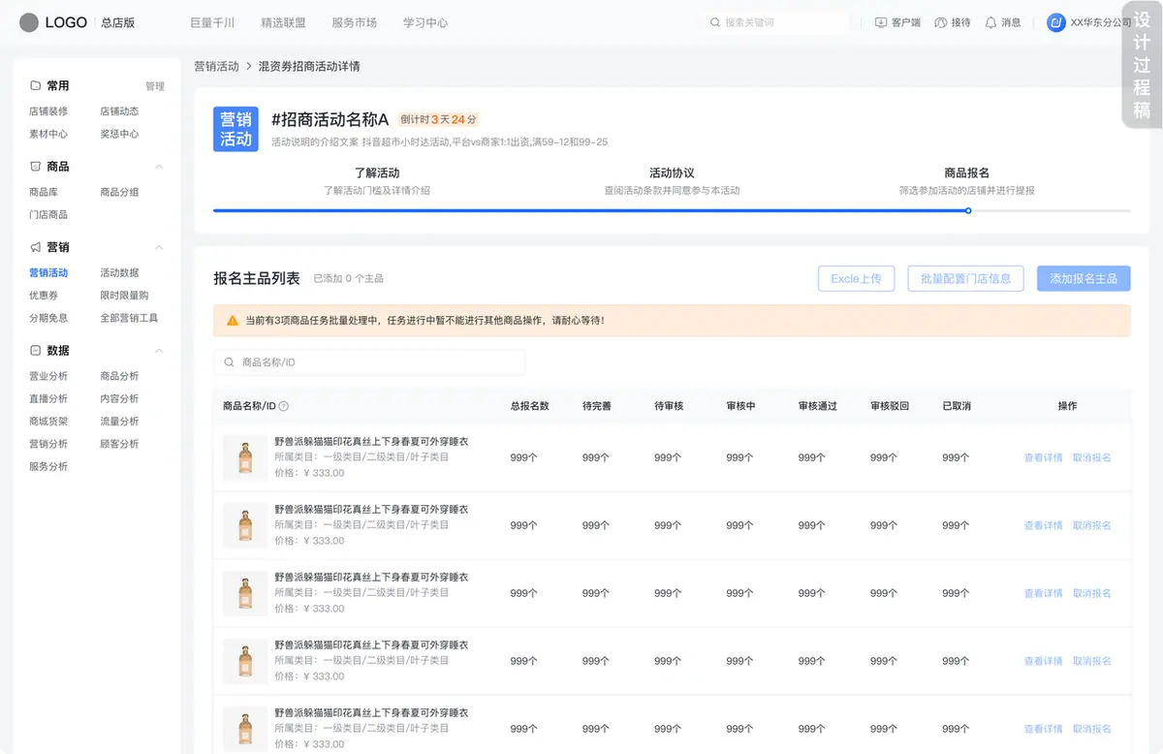The height and width of the screenshot is (754, 1163).
Task: Click the 审核驳回 column header
Action: [890, 406]
